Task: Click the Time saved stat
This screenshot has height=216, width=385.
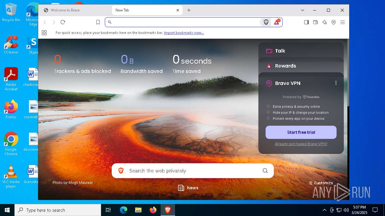Action: click(x=192, y=64)
